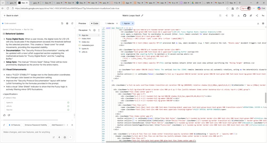Screen dimensions: 267x143
Task: Show more suggestion chips with the arrow
Action: [68, 125]
